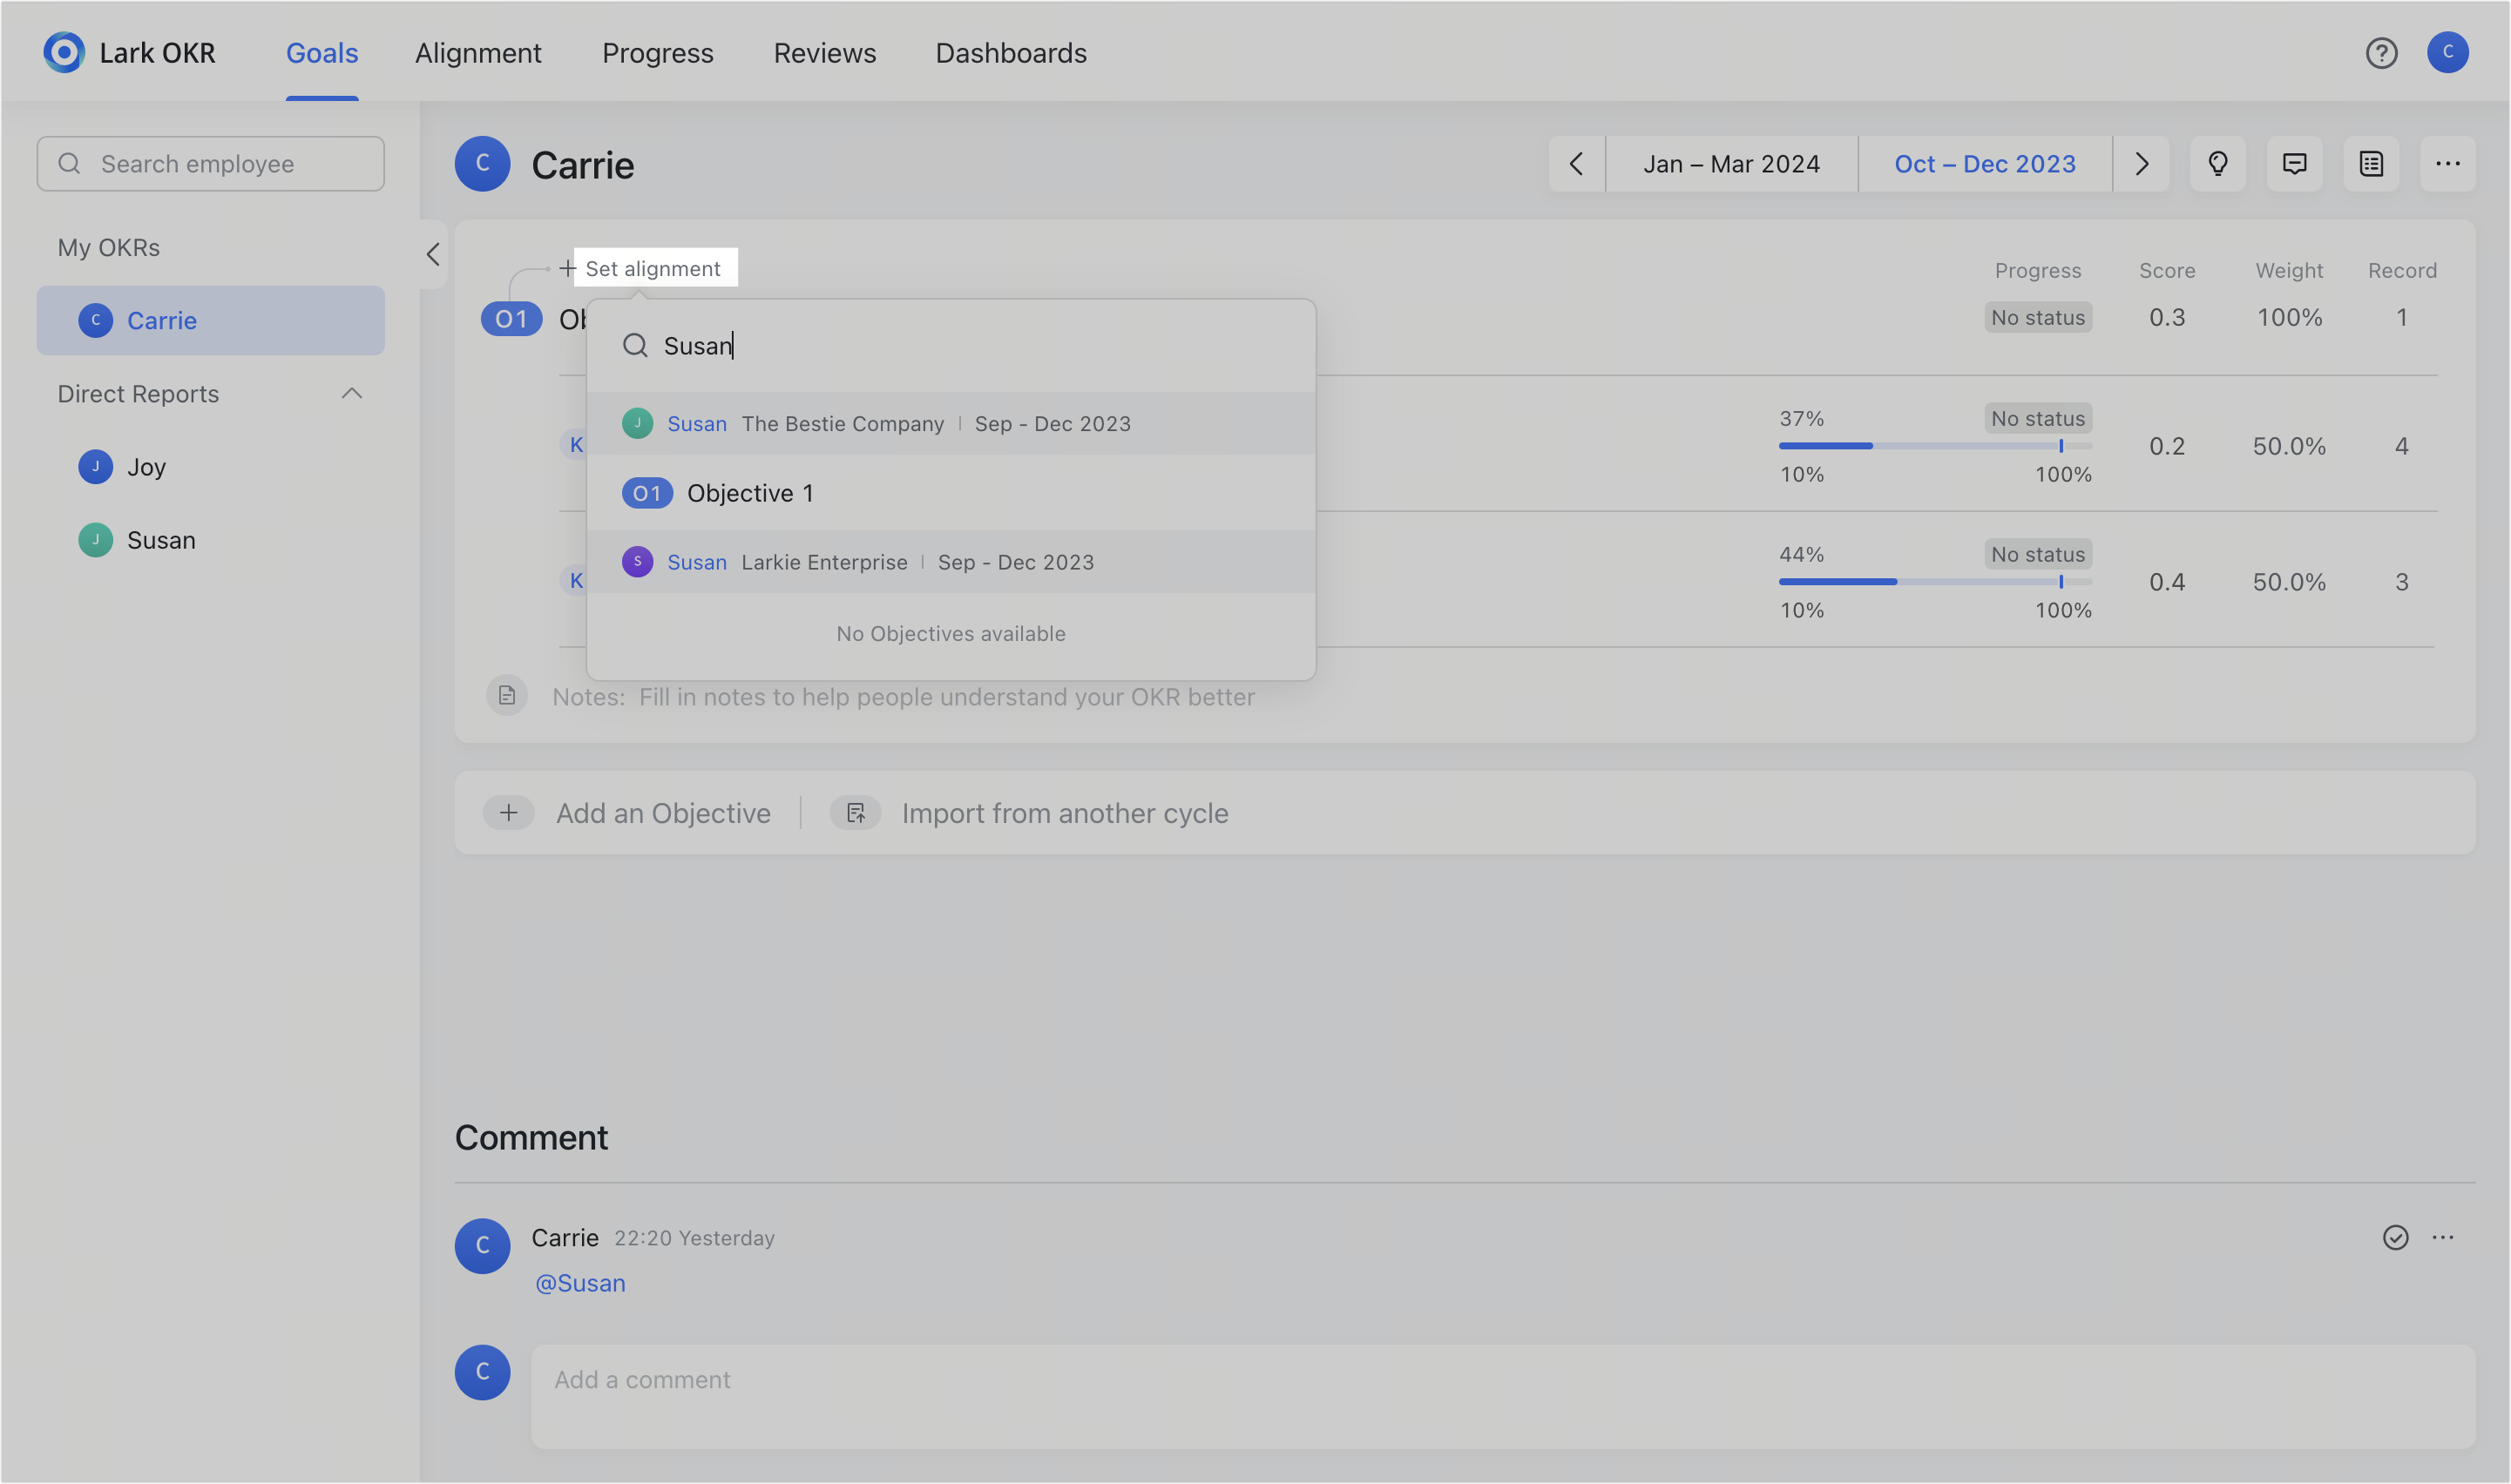Collapse the Direct Reports section

[351, 393]
